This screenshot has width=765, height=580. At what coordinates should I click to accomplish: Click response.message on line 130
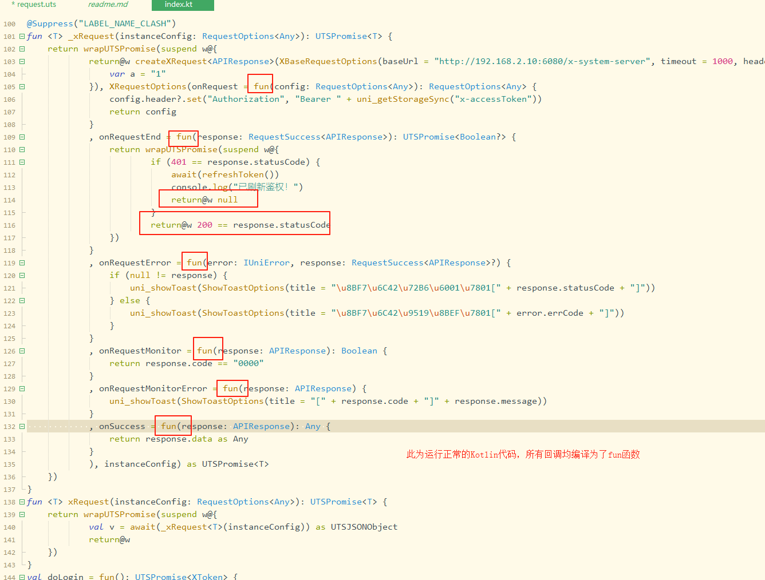[x=496, y=401]
